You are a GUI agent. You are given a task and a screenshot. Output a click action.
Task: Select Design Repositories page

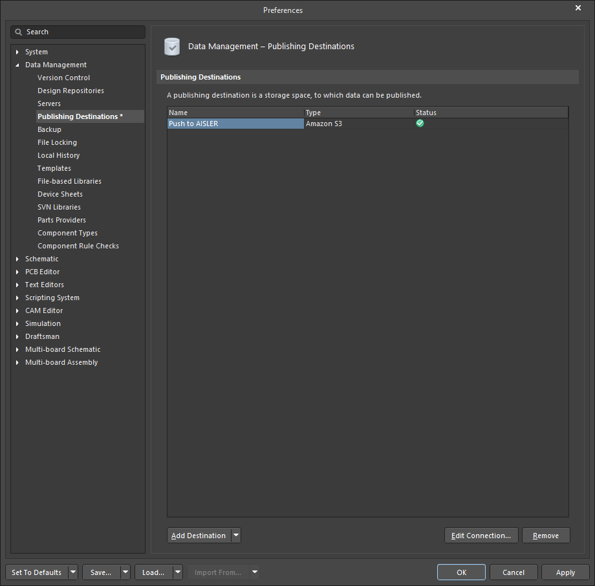[x=70, y=91]
